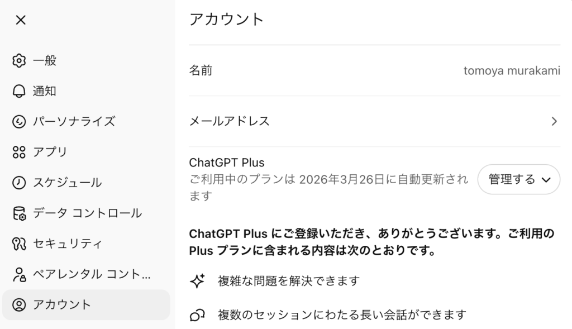This screenshot has height=329, width=572.
Task: Click the gear icon for 一般
Action: tap(19, 60)
